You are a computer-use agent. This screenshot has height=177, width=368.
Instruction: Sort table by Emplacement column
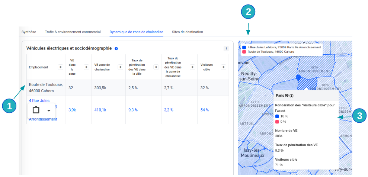(60, 67)
